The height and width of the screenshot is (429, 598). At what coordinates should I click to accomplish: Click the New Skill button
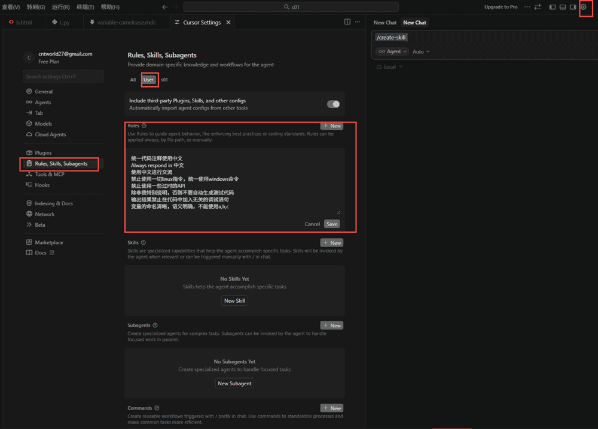(234, 301)
